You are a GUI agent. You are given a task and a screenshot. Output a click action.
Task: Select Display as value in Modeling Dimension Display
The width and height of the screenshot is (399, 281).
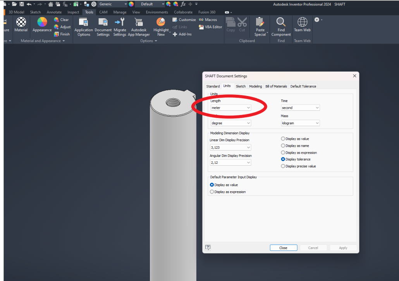[x=283, y=139]
